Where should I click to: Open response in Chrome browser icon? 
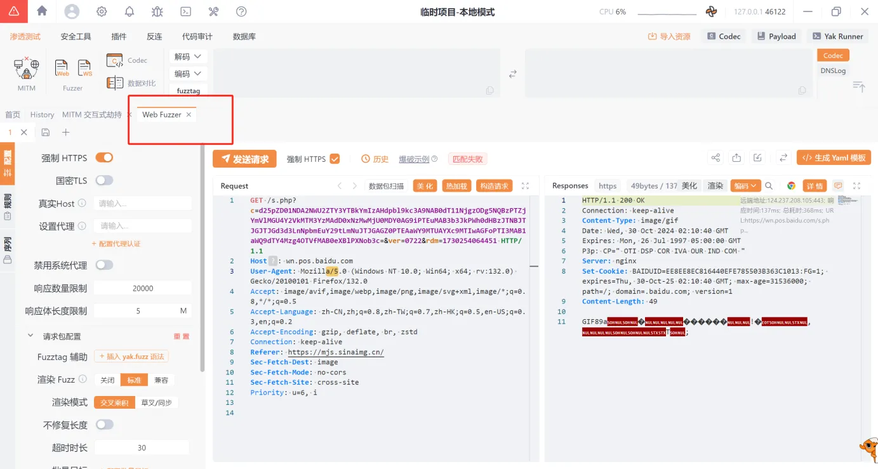(791, 186)
